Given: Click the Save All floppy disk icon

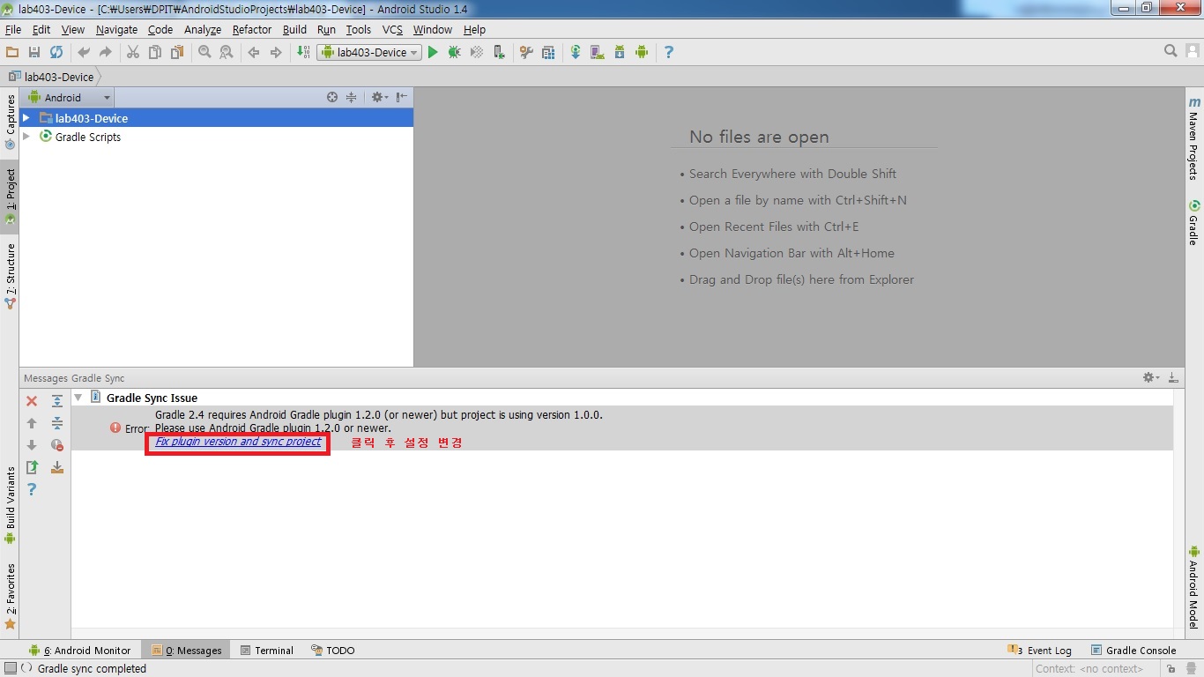Looking at the screenshot, I should click(x=34, y=53).
